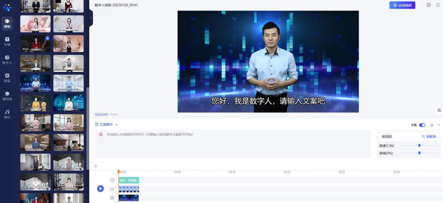443x203 pixels.
Task: Open the 音乐 music tab
Action: [7, 114]
